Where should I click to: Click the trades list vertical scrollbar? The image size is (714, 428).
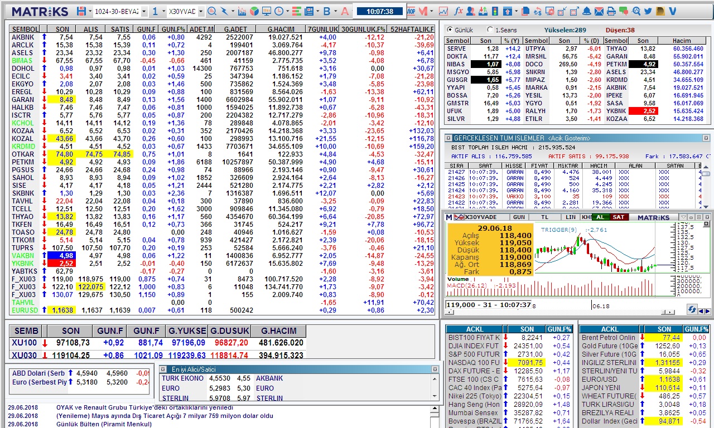(x=706, y=188)
